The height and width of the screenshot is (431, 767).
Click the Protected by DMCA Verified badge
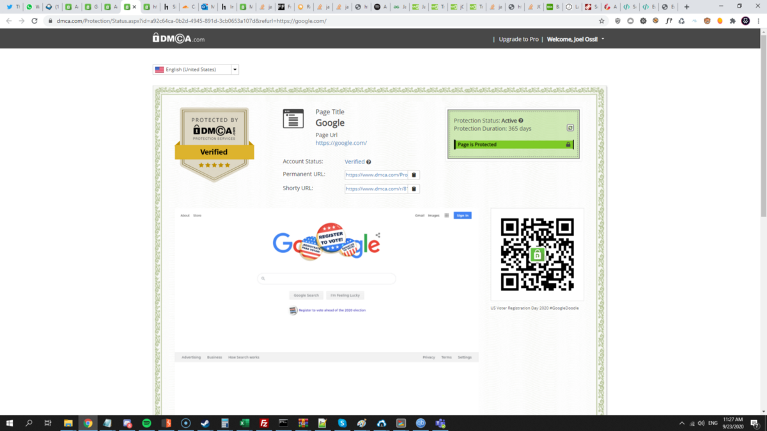tap(214, 144)
